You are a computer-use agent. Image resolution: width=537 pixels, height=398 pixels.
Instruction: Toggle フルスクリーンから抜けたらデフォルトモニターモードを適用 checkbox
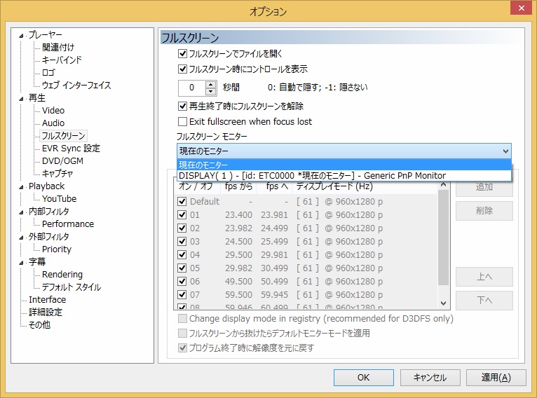(182, 333)
